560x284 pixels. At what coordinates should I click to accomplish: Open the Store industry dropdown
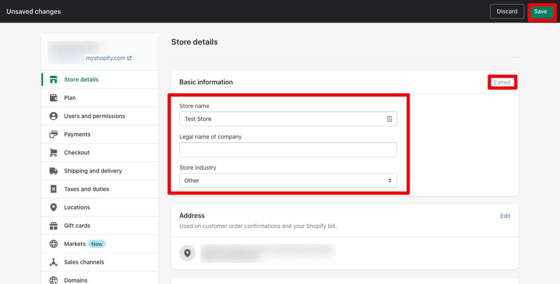[x=288, y=180]
